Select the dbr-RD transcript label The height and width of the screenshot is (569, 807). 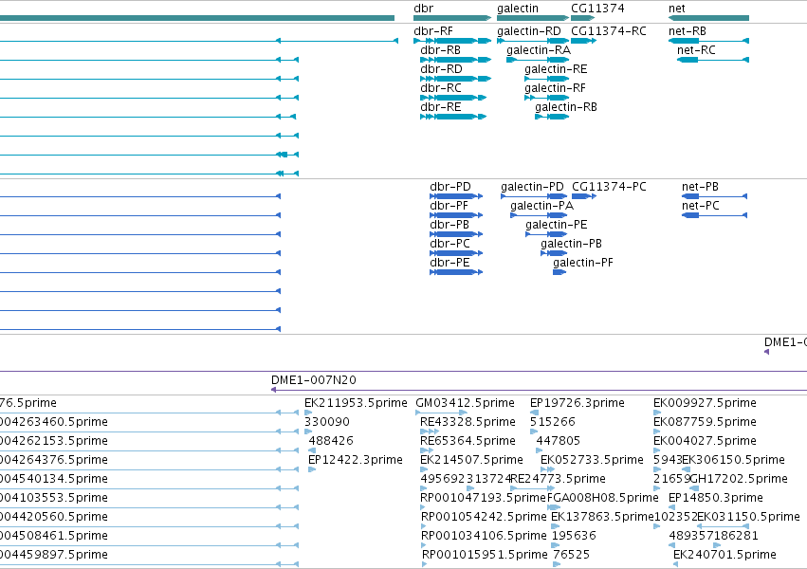pyautogui.click(x=441, y=69)
